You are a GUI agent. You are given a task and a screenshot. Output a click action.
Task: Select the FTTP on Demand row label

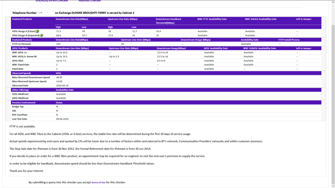[21, 44]
